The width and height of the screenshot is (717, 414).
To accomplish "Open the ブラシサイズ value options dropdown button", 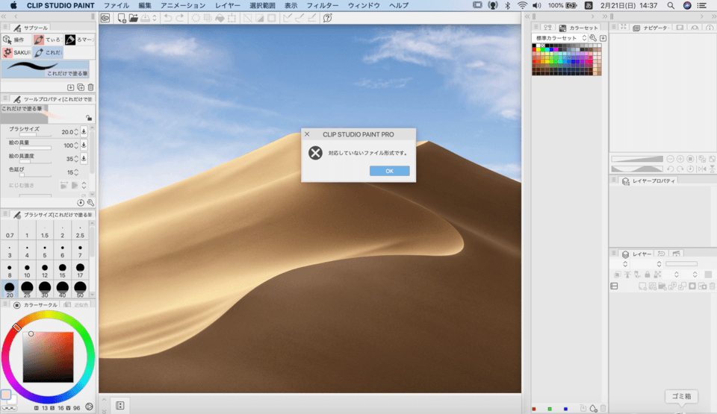I will click(x=84, y=132).
